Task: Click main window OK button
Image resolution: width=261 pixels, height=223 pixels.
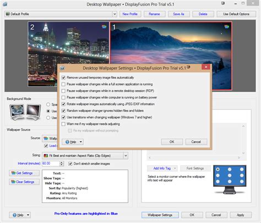Action: [192, 215]
